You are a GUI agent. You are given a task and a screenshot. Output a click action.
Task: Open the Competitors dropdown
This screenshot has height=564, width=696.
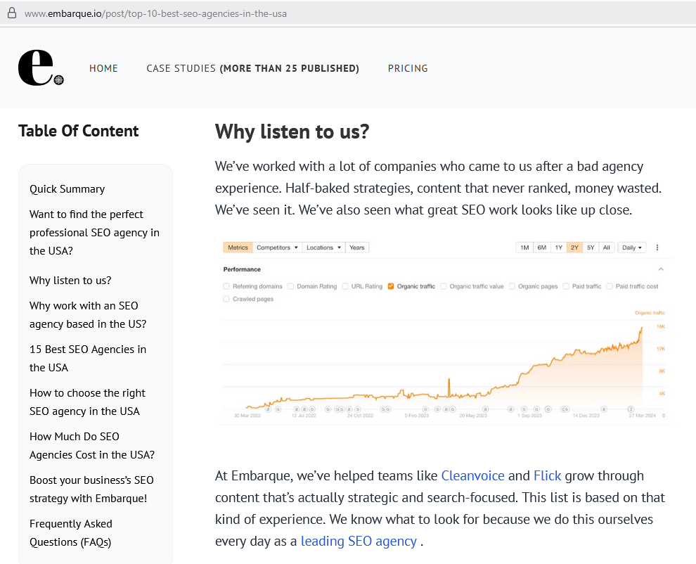pos(278,248)
